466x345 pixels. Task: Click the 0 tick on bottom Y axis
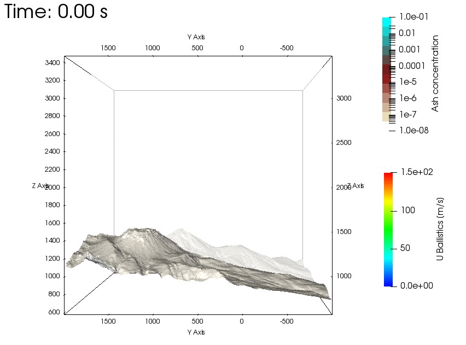pos(242,321)
